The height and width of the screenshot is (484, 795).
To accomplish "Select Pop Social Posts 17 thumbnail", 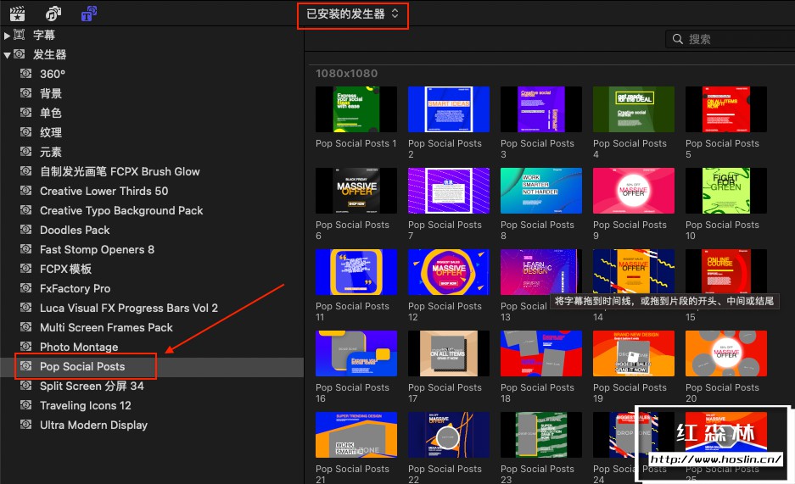I will coord(449,353).
